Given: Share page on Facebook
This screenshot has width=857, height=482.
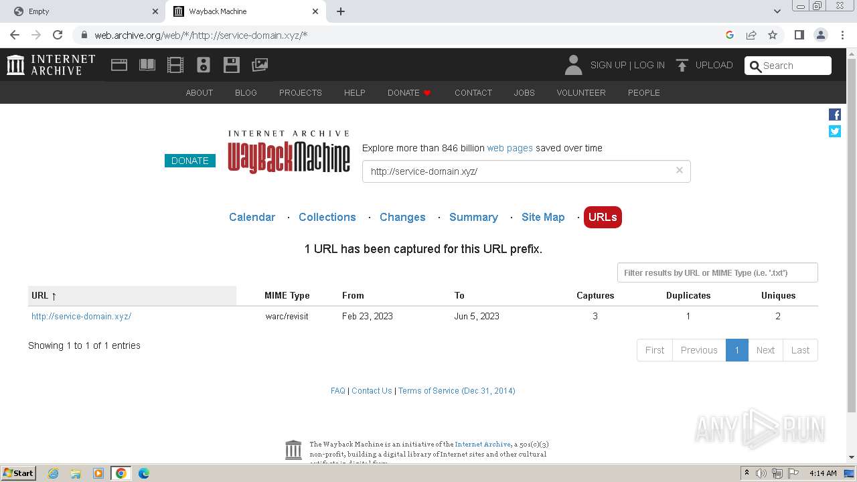Looking at the screenshot, I should [x=835, y=114].
